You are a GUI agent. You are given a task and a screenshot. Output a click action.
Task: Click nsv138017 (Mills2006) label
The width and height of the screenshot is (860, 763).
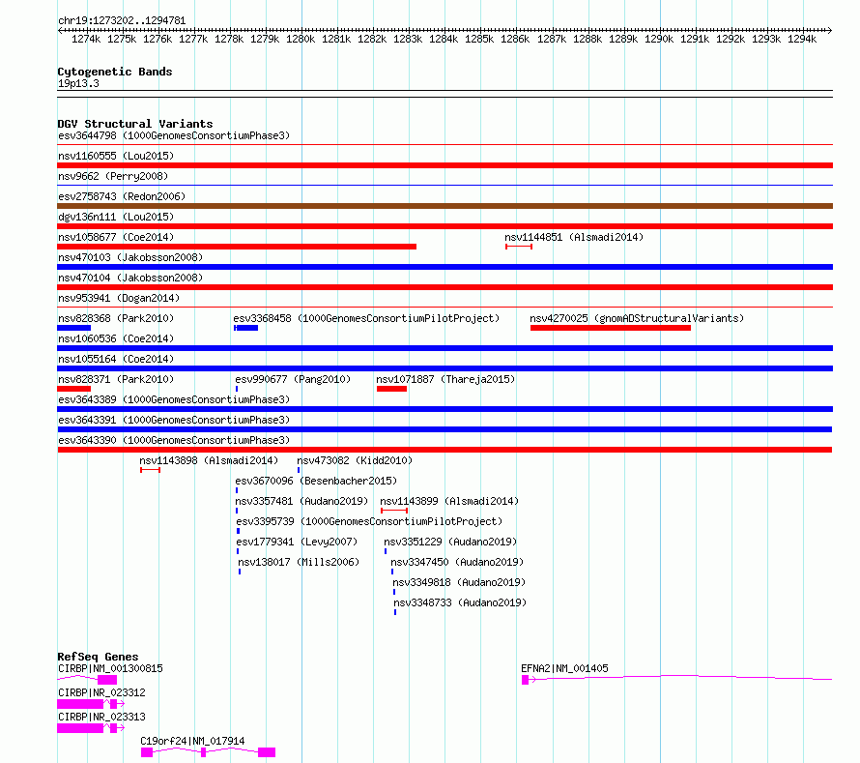pos(299,562)
